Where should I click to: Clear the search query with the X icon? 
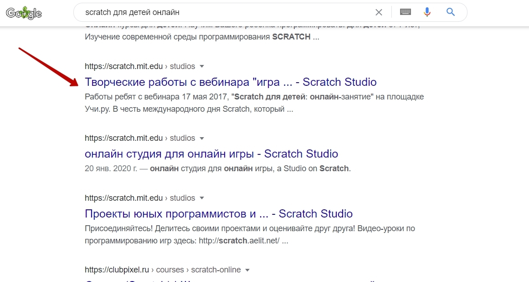[x=379, y=12]
